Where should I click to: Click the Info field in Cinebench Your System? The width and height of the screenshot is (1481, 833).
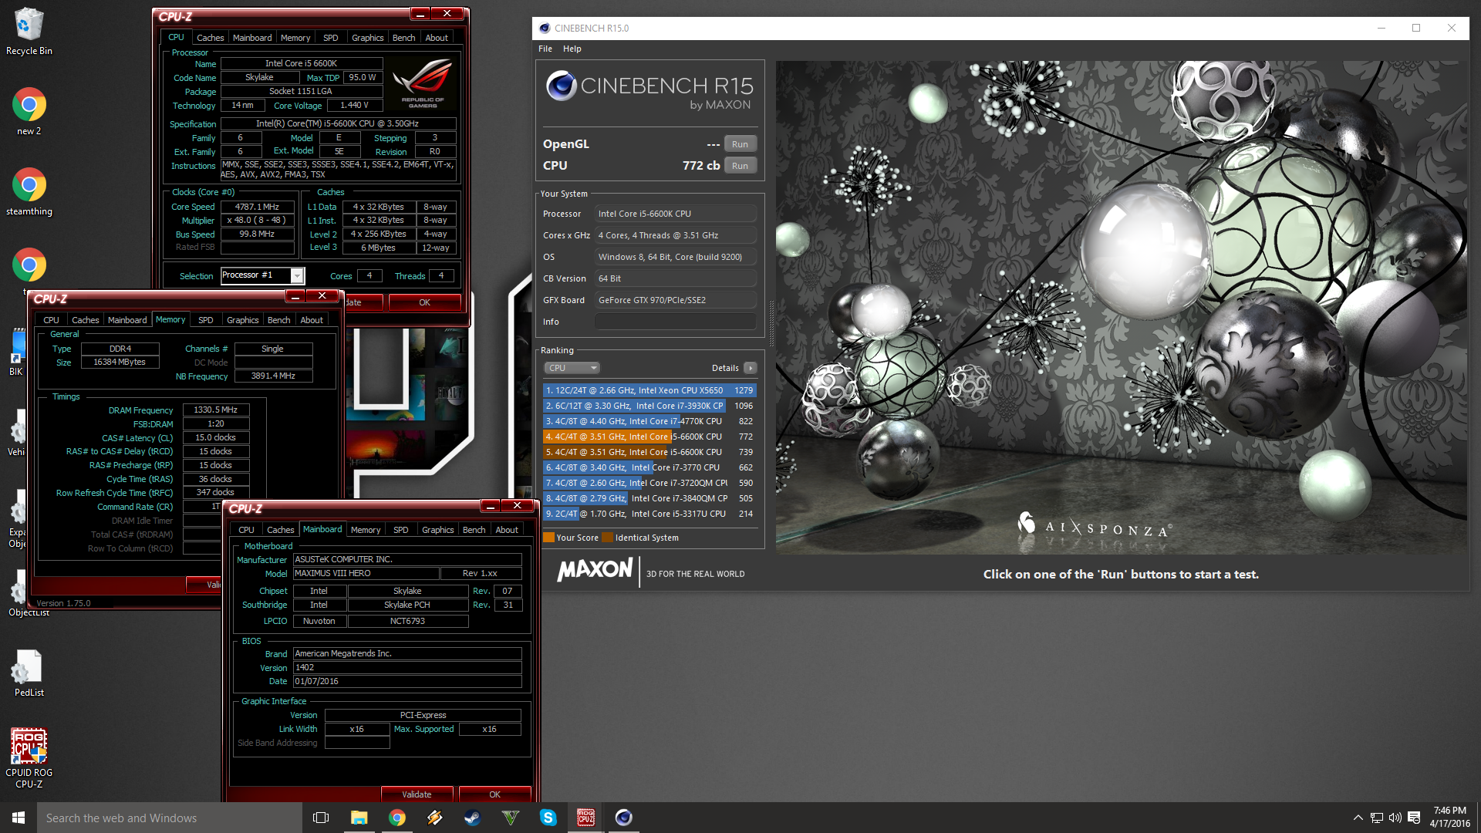coord(675,322)
